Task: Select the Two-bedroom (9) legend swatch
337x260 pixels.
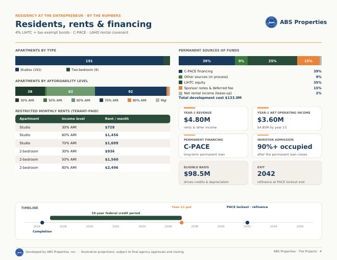Action: 68,70
